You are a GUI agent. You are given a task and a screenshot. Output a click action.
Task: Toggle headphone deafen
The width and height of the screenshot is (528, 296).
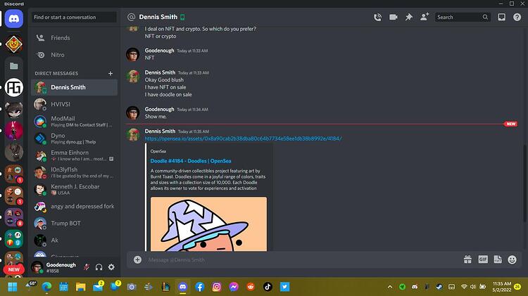pos(99,267)
